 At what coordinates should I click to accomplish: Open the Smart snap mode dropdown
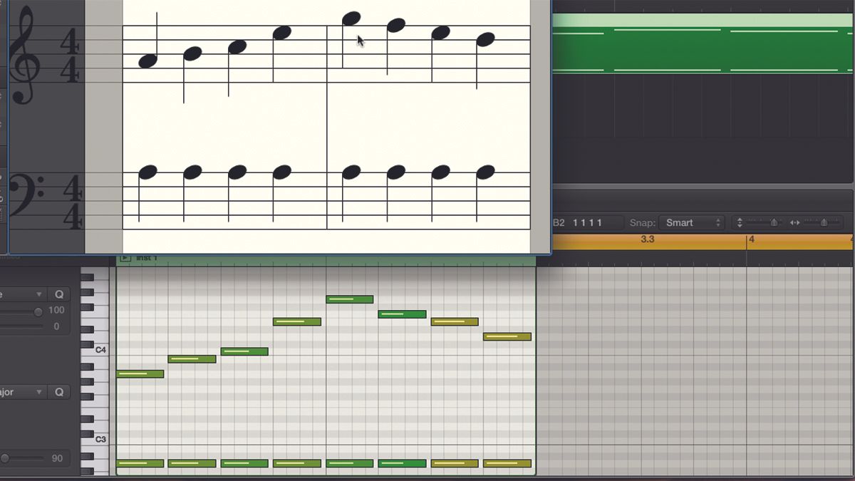coord(684,222)
